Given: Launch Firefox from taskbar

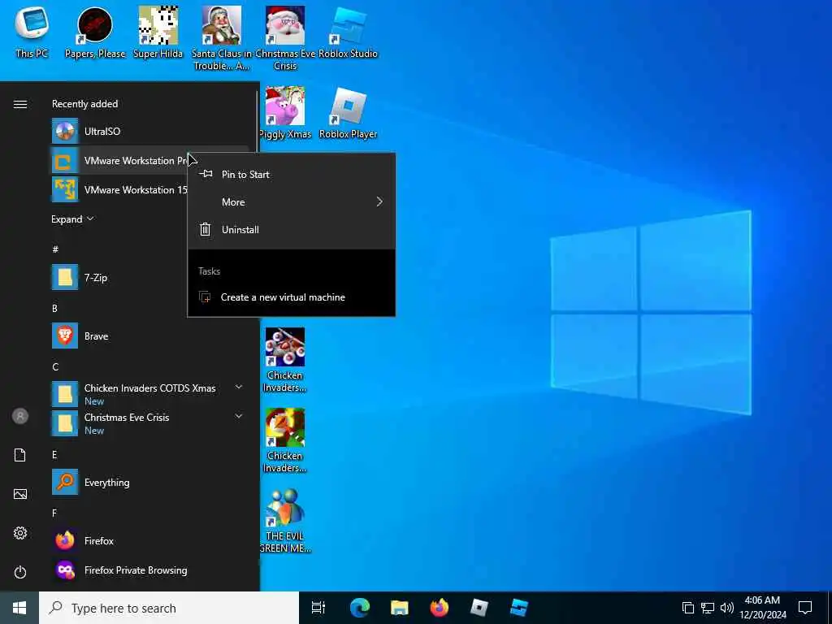Looking at the screenshot, I should tap(440, 608).
